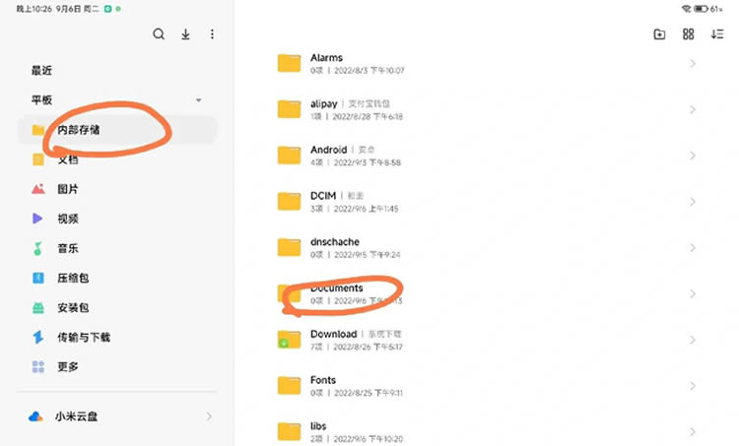Open 更多 more categories
The width and height of the screenshot is (739, 446).
[67, 367]
